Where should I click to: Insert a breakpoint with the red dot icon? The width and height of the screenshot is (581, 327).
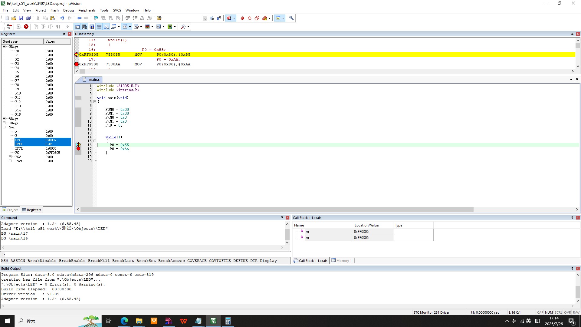[242, 18]
